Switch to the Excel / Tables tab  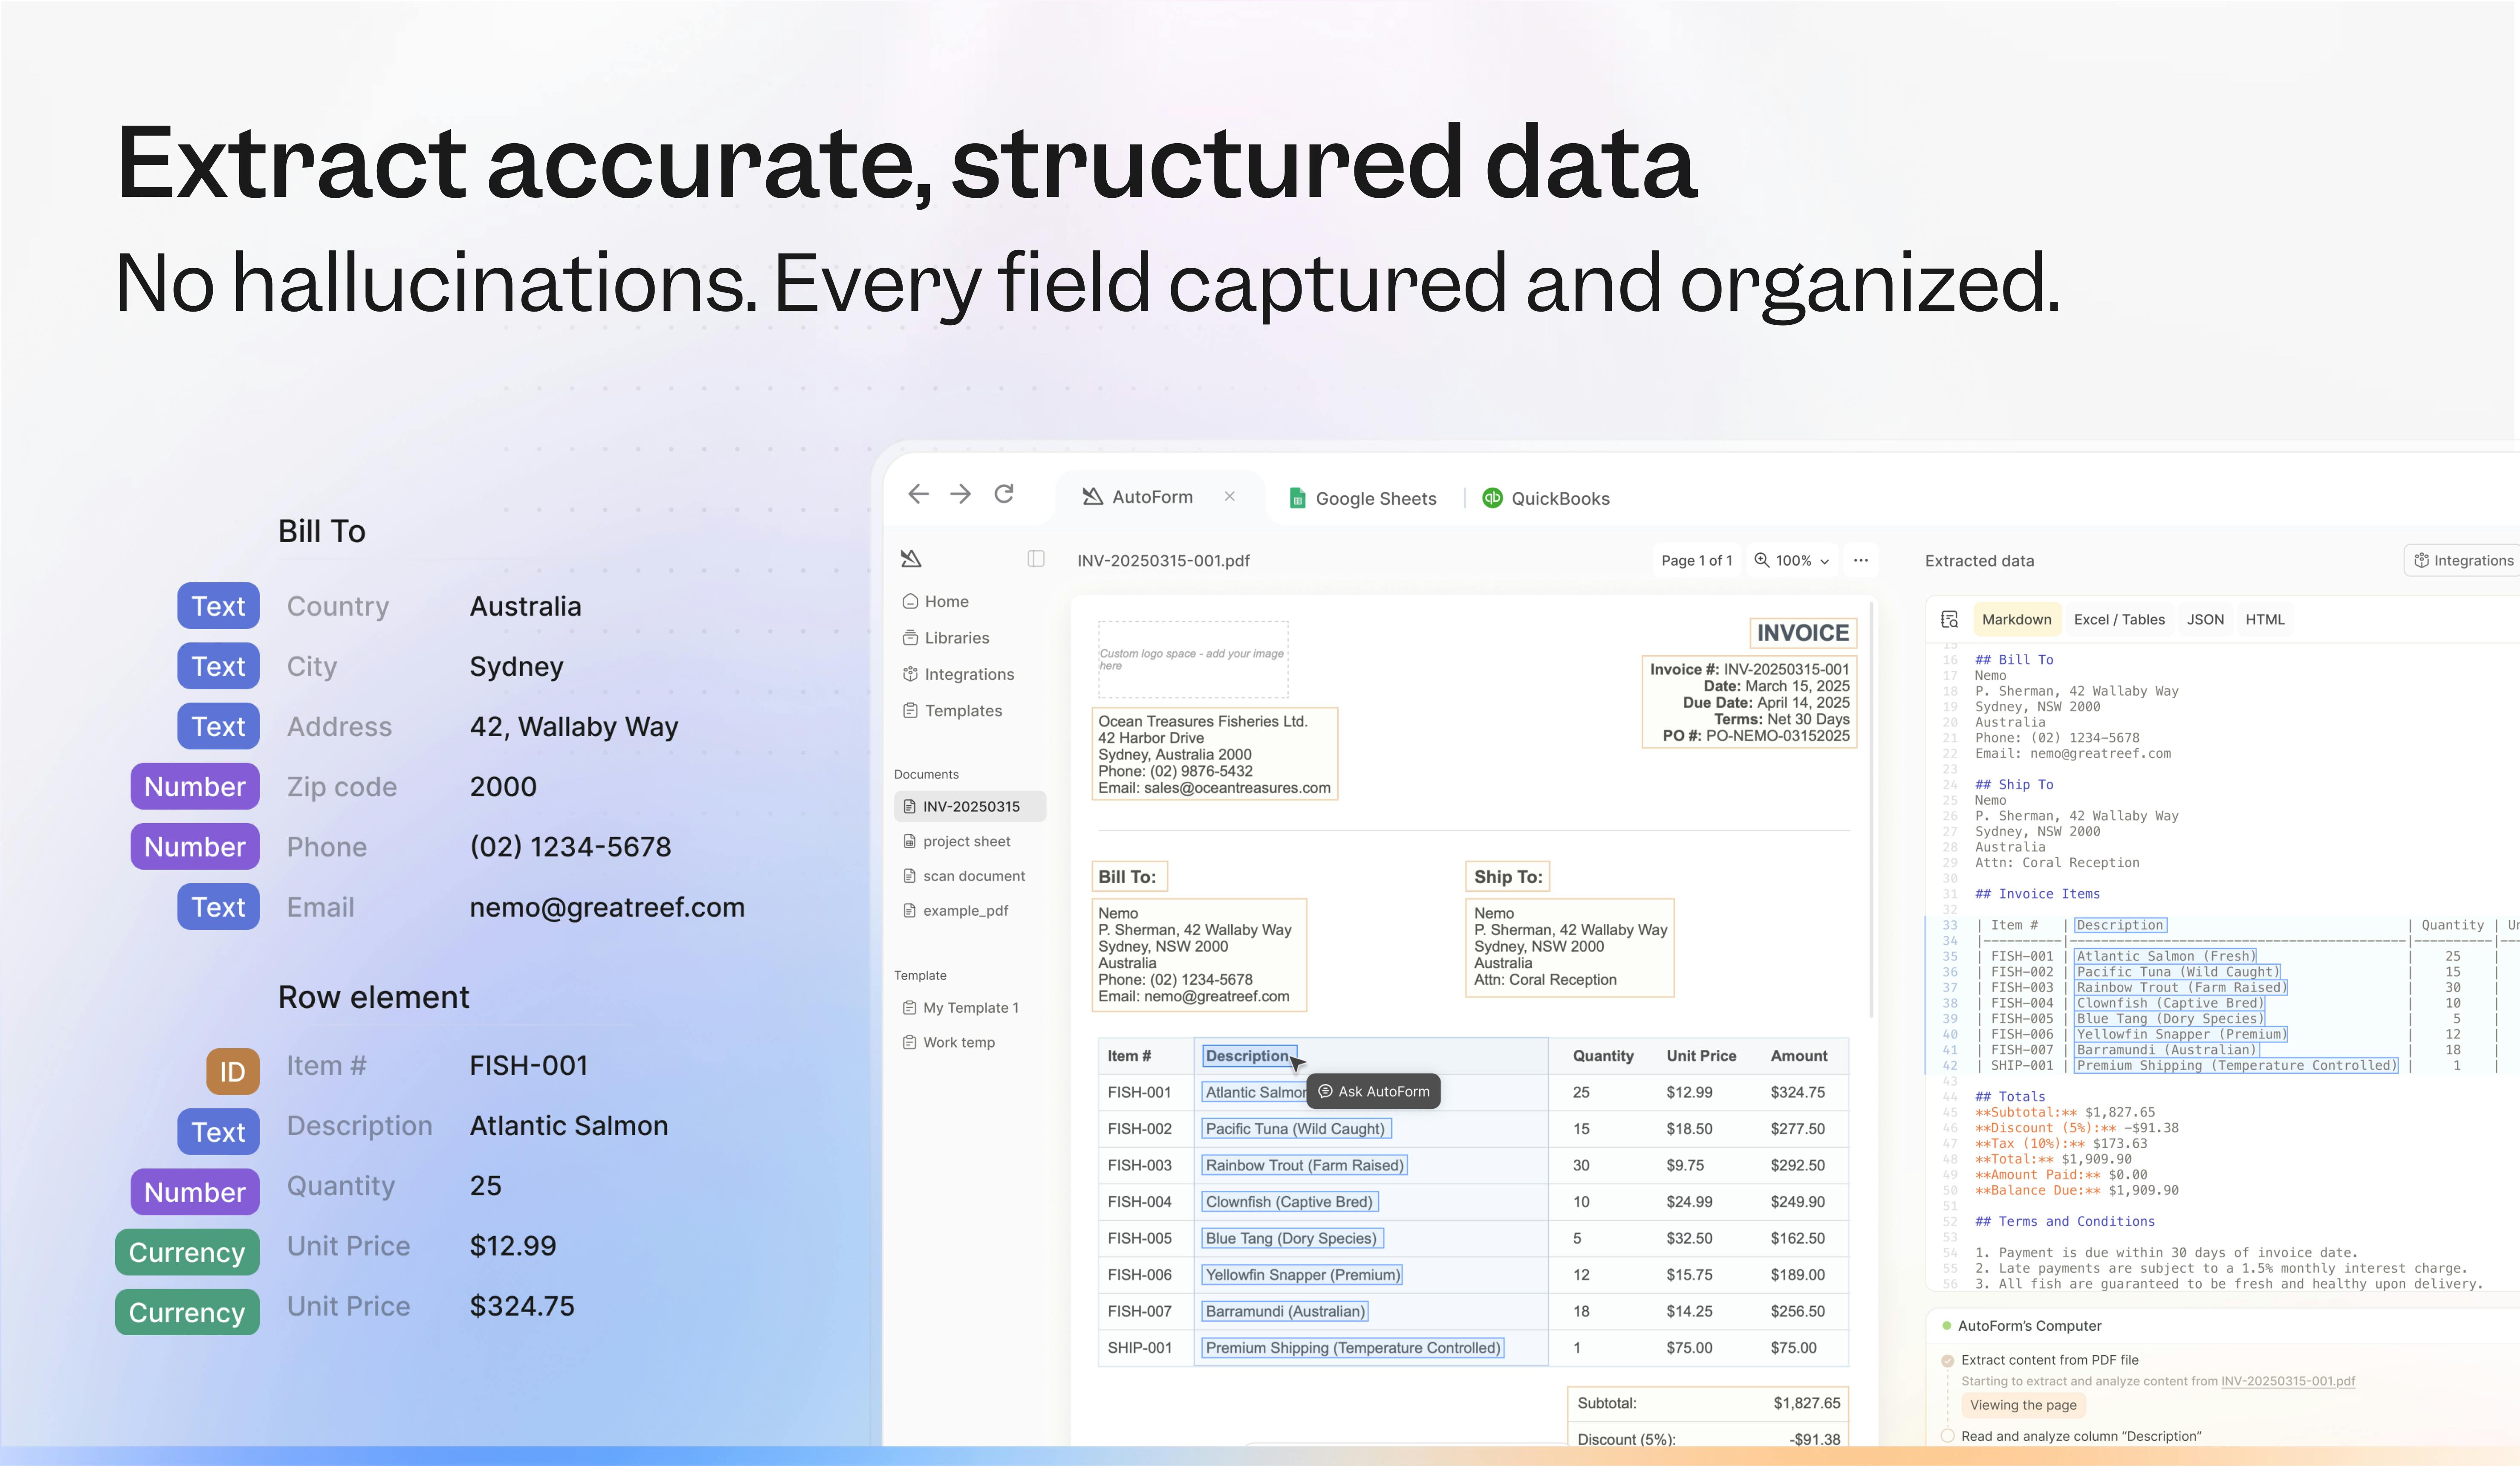pyautogui.click(x=2119, y=620)
